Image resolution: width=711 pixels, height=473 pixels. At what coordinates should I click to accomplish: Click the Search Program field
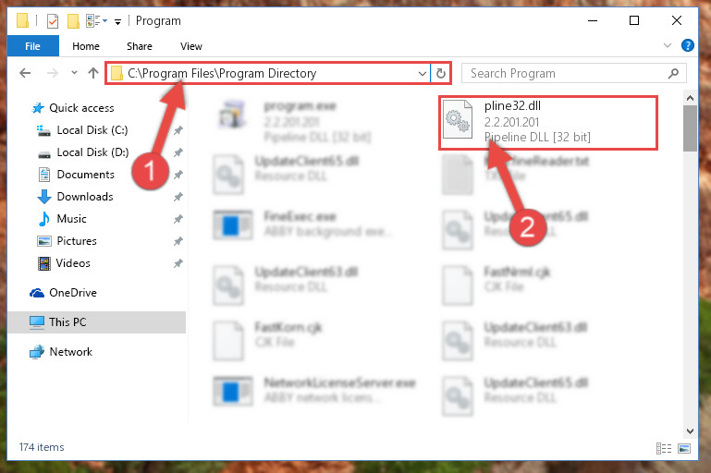(573, 73)
